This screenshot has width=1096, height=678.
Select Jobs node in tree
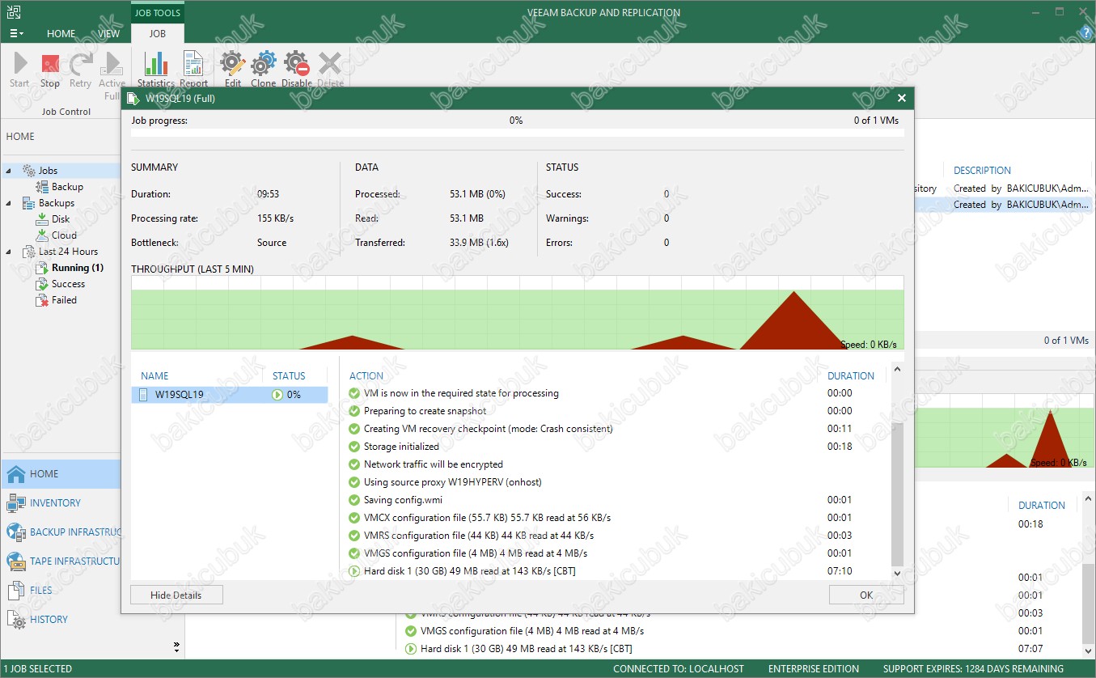[x=48, y=171]
